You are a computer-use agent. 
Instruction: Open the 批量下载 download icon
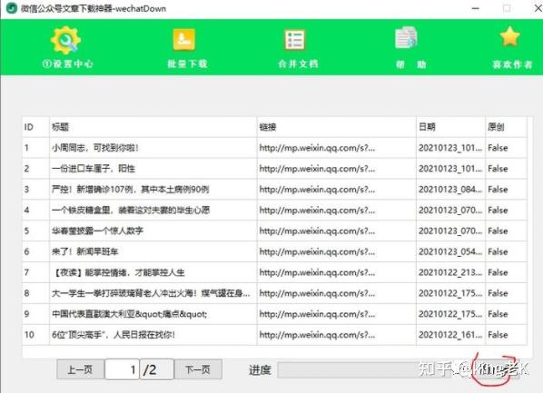tap(184, 40)
